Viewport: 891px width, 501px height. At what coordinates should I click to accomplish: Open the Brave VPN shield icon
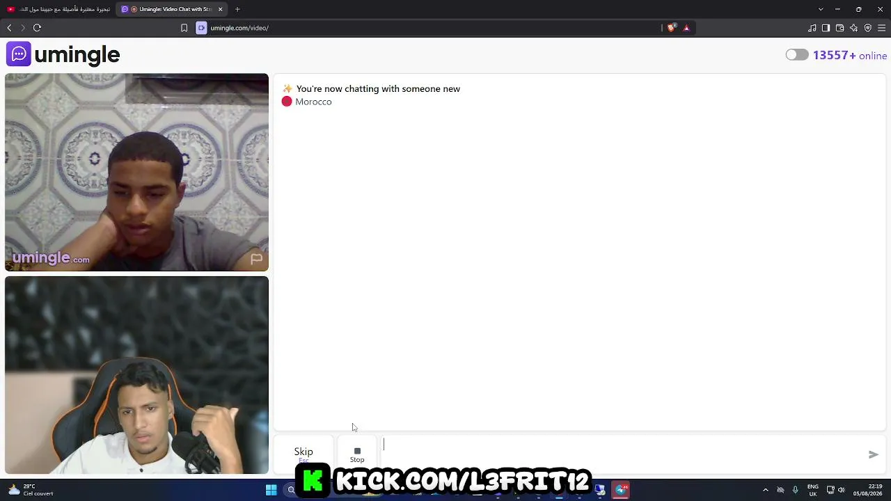click(867, 28)
